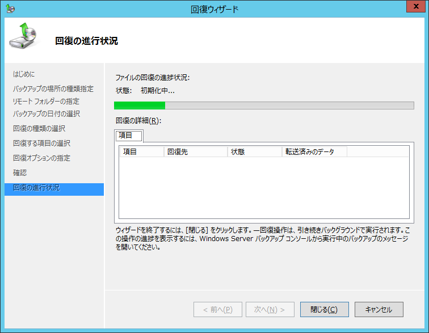Viewport: 429px width, 333px height.
Task: Select the 回復の種類の選択 step
Action: tap(39, 128)
